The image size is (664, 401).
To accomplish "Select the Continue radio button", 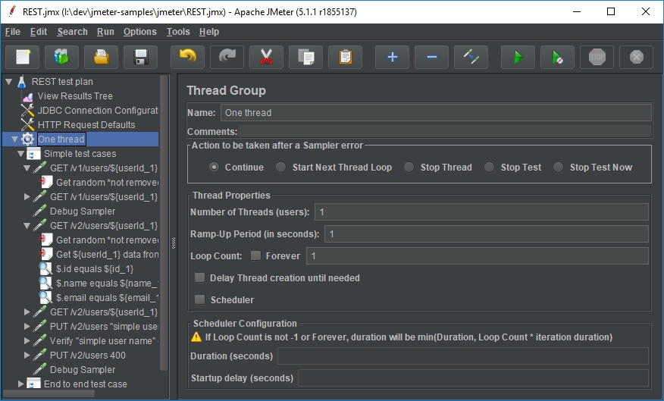I will [x=214, y=168].
